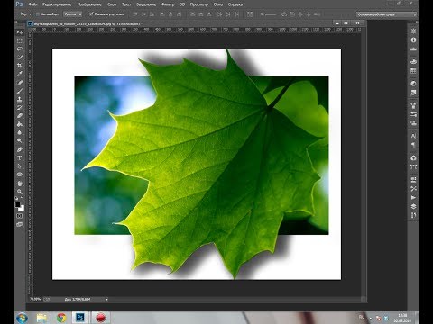
Task: Click the Photoshop taskbar button
Action: point(80,318)
